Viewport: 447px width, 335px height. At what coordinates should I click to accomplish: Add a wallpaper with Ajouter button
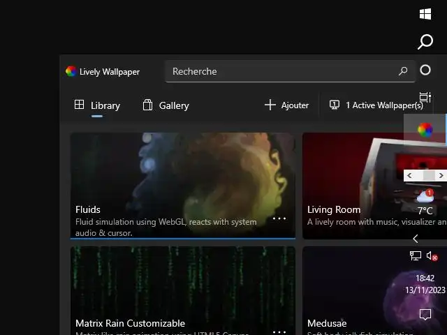[286, 105]
